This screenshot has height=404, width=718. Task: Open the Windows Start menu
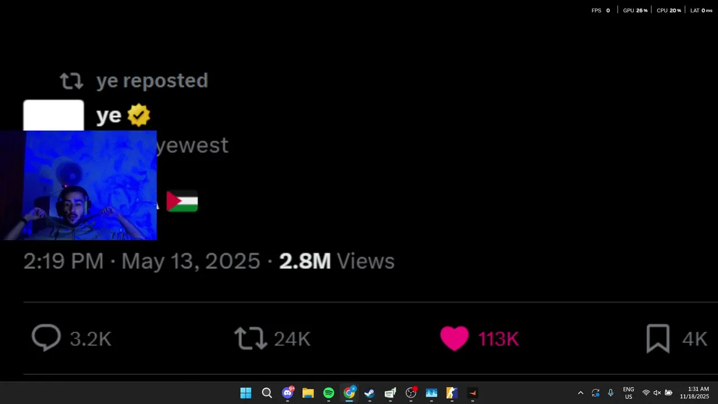tap(246, 393)
